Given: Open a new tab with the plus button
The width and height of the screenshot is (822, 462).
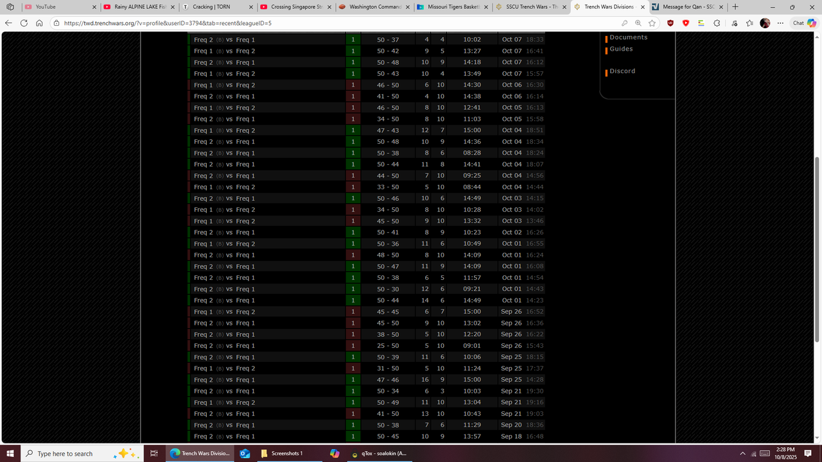Looking at the screenshot, I should point(735,7).
